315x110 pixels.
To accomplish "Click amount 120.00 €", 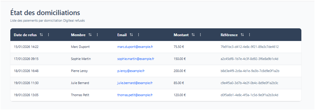I will point(179,95).
